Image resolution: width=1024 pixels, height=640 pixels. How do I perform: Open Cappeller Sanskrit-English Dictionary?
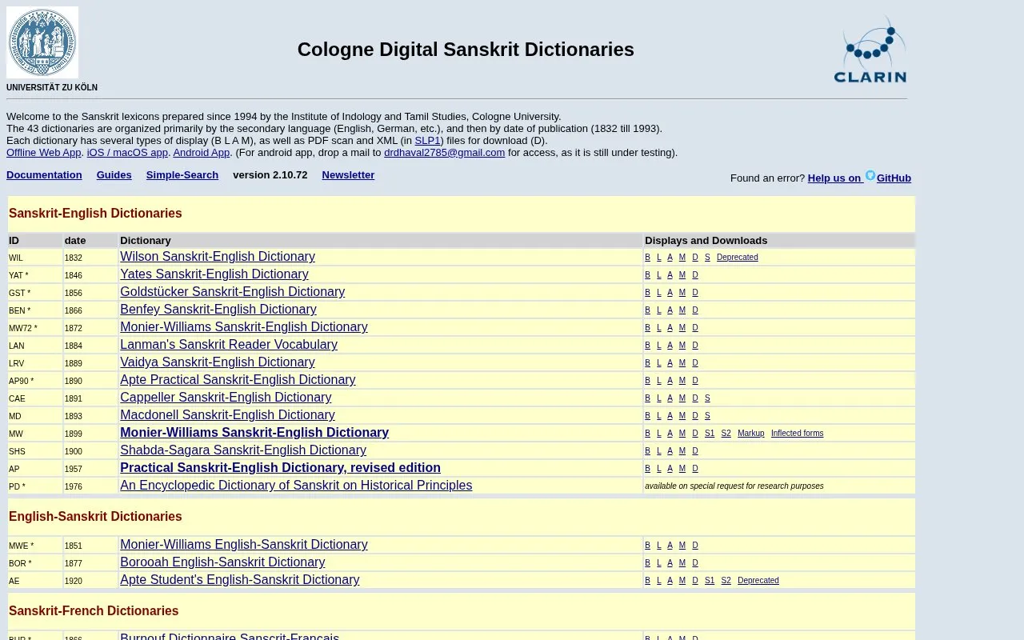(226, 398)
